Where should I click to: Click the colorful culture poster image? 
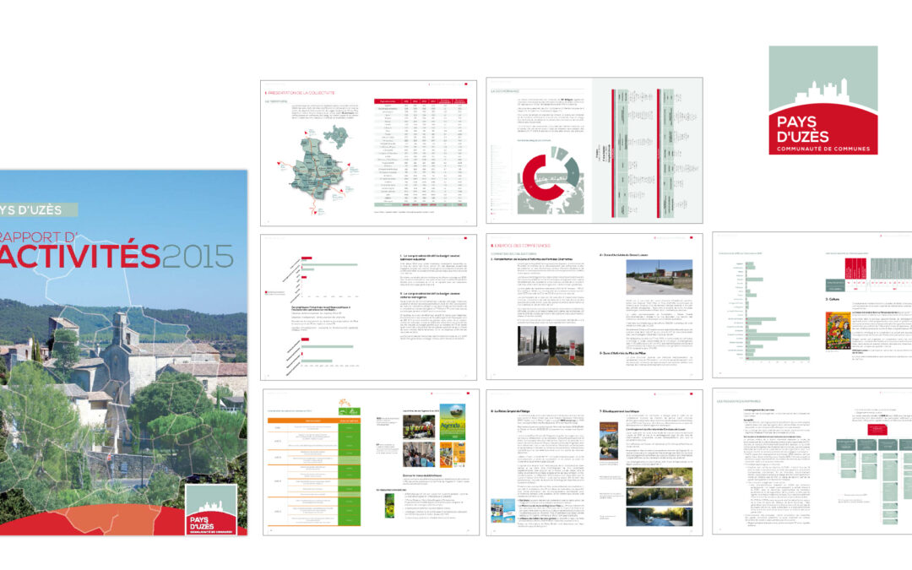click(x=839, y=331)
